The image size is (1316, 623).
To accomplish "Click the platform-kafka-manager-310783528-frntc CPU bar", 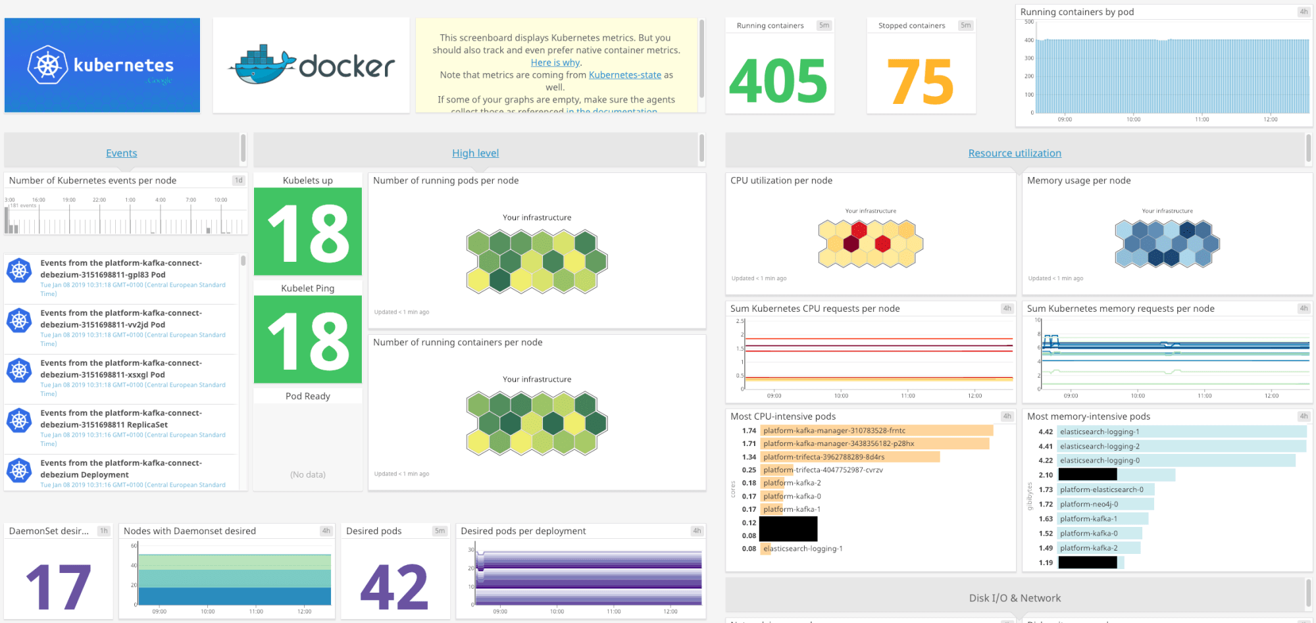I will [x=876, y=430].
